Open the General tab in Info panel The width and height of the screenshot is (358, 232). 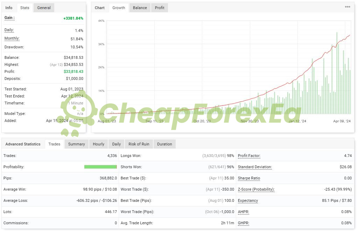[44, 8]
